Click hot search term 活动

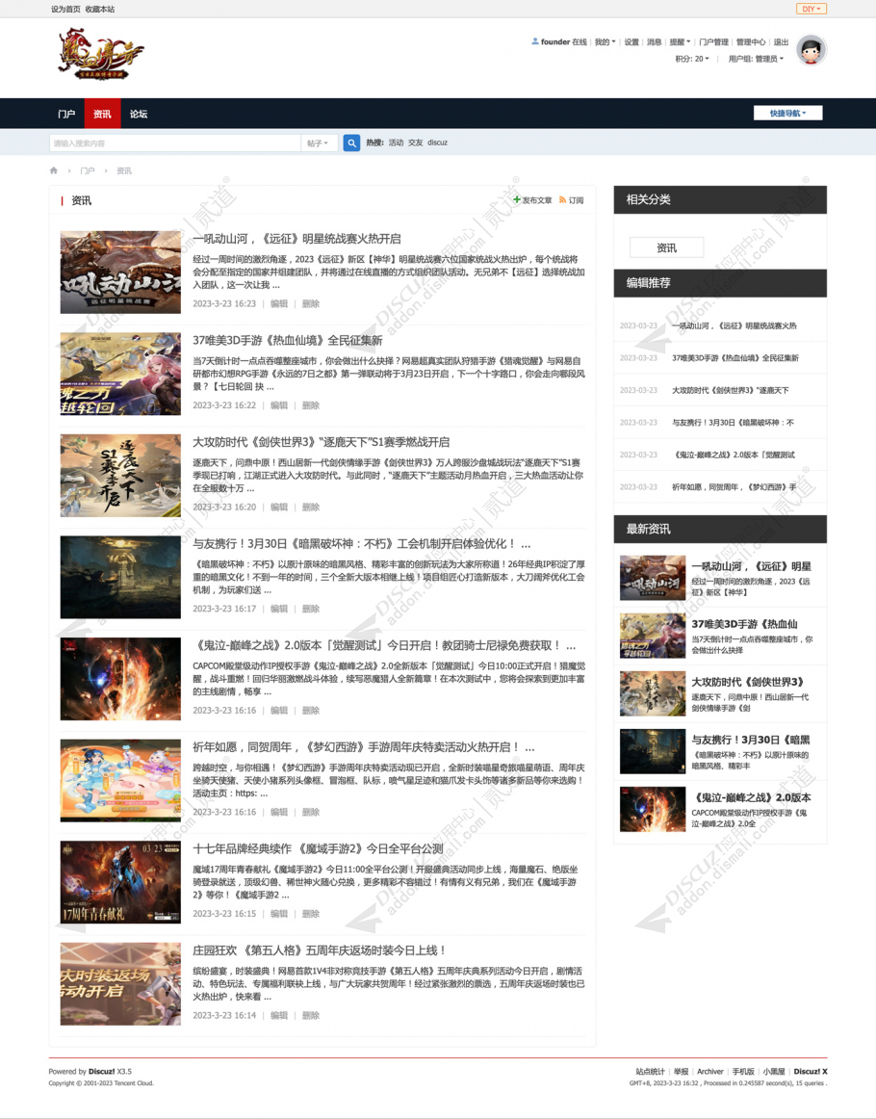(x=396, y=143)
